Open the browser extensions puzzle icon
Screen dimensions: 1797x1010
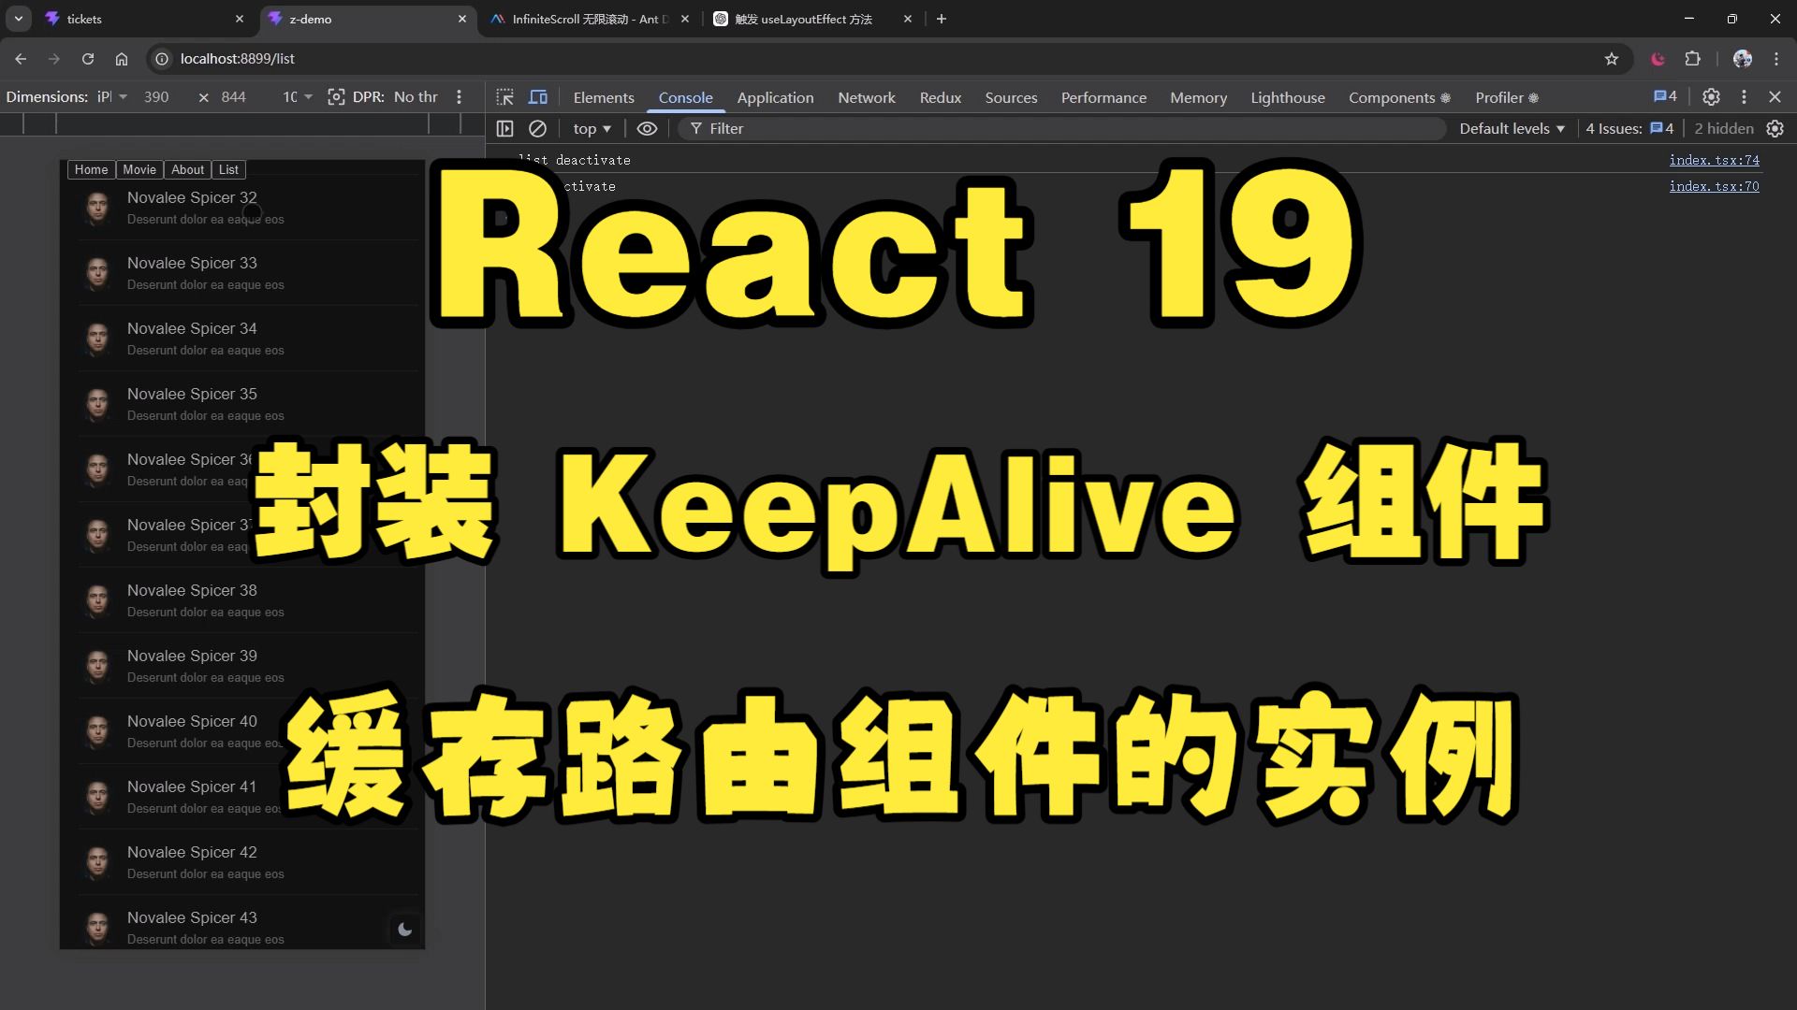(1692, 59)
